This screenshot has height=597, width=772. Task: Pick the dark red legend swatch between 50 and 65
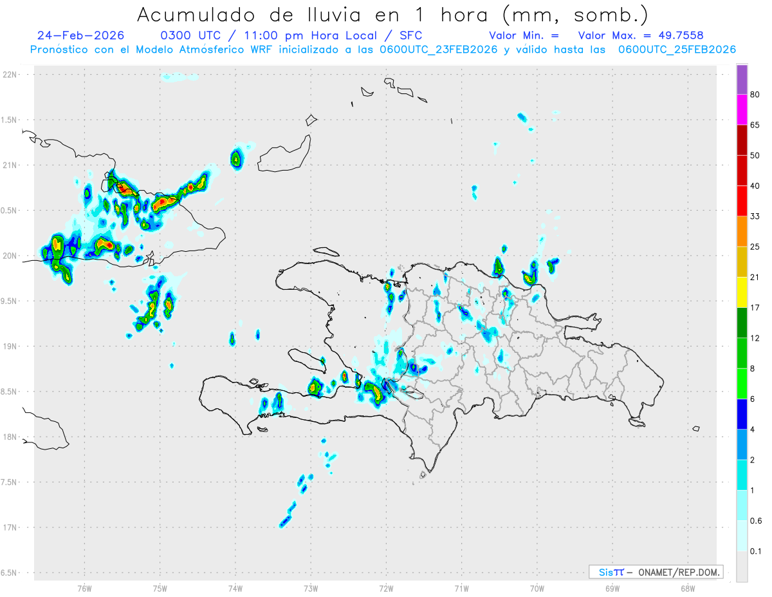(x=742, y=140)
